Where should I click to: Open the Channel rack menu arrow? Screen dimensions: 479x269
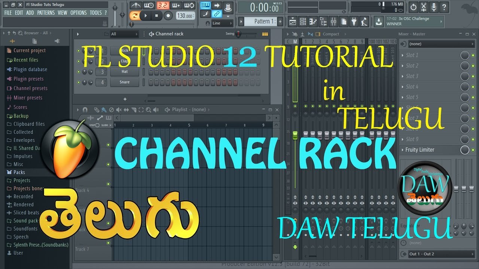[78, 34]
